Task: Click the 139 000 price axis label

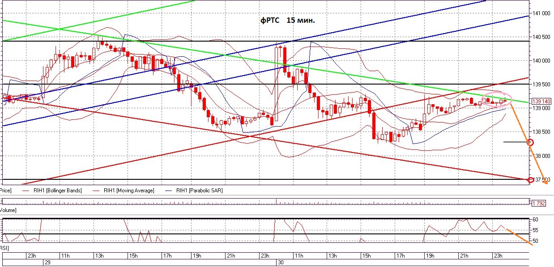Action: (x=541, y=108)
